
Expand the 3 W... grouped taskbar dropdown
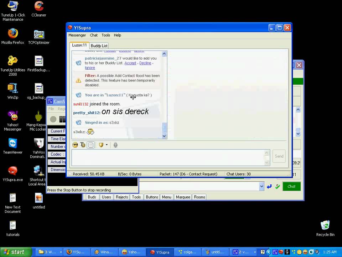(61, 252)
